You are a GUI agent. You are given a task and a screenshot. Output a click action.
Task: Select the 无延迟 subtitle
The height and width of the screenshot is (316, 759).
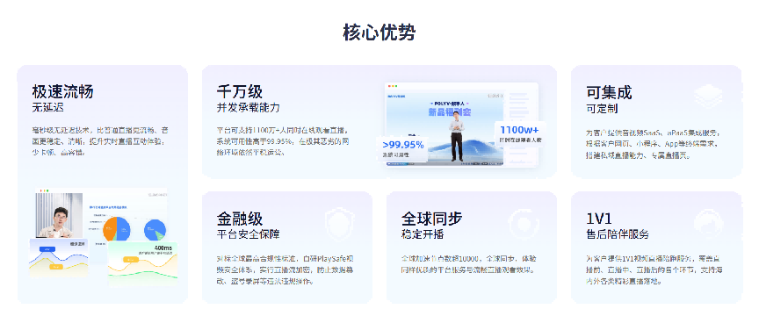(x=48, y=108)
